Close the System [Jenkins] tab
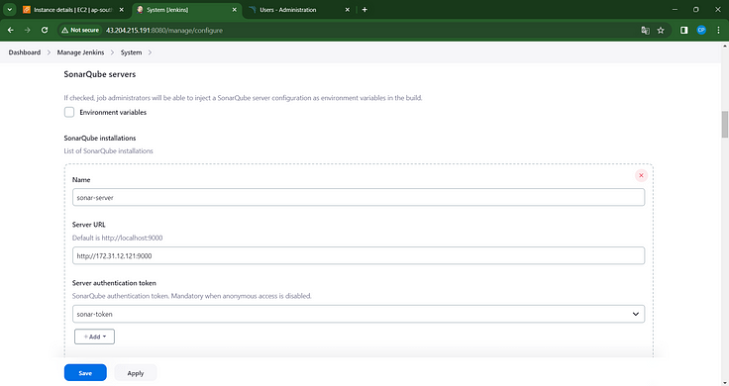The image size is (729, 386). click(235, 9)
